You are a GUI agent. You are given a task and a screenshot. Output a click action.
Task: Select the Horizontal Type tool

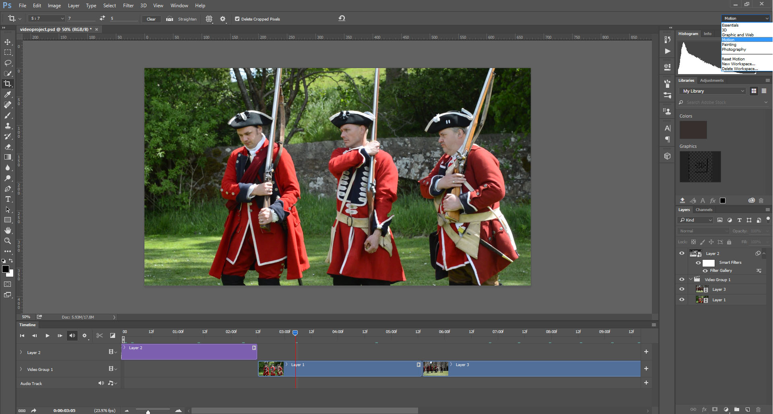(x=8, y=199)
